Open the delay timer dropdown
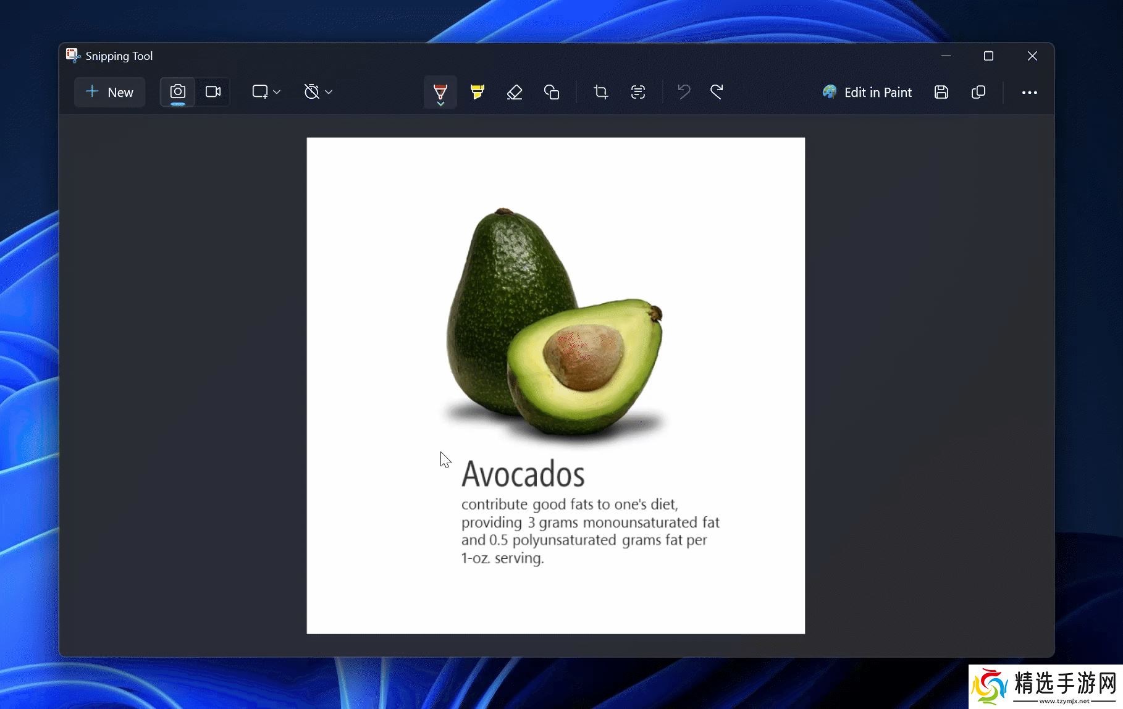The width and height of the screenshot is (1123, 709). tap(318, 92)
